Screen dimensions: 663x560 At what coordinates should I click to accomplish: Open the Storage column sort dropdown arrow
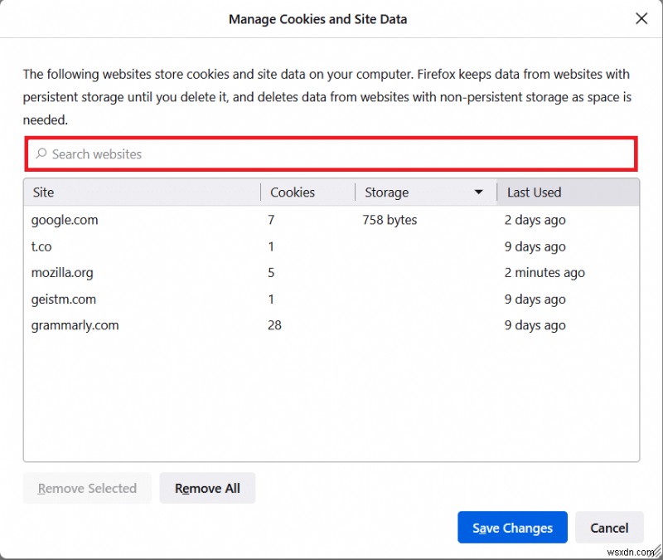(479, 192)
